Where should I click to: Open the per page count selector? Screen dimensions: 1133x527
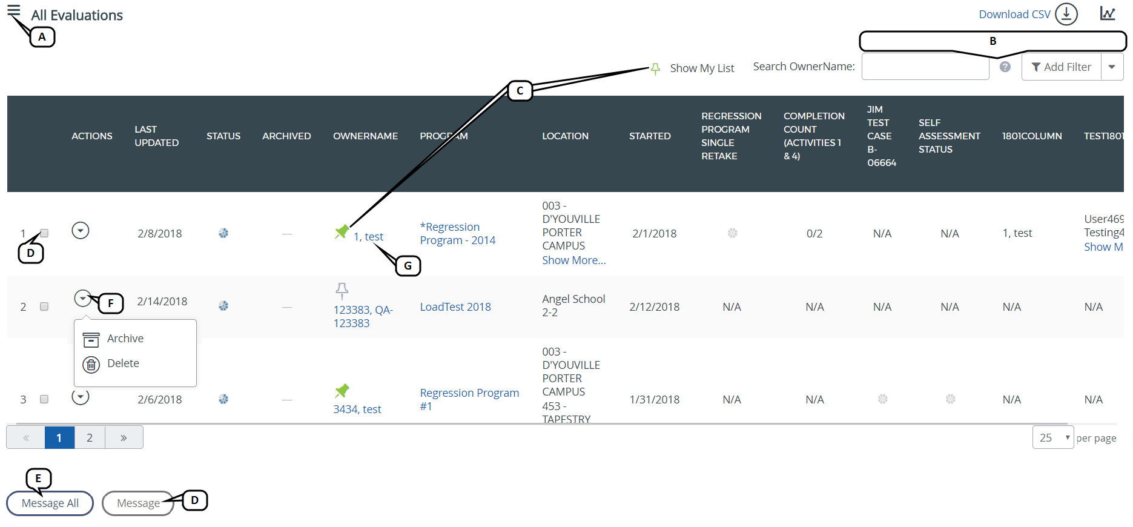(x=1052, y=437)
